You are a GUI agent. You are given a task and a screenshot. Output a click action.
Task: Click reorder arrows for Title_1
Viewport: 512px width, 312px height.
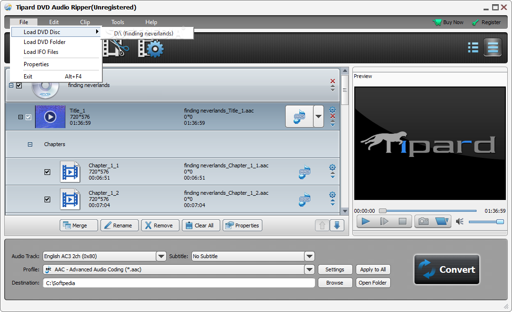(332, 123)
